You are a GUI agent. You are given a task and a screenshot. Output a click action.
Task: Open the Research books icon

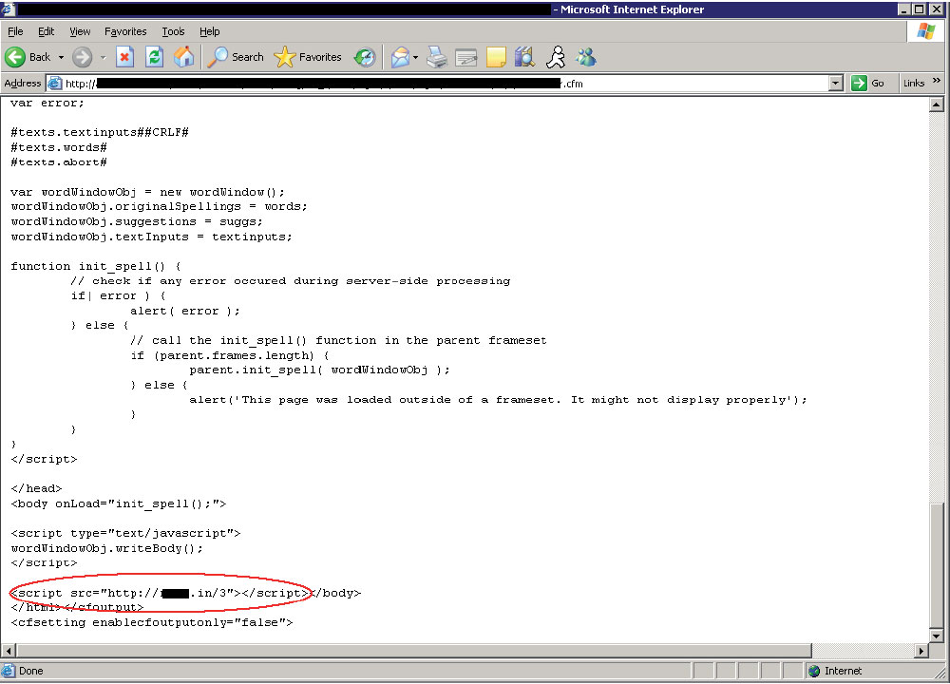524,58
